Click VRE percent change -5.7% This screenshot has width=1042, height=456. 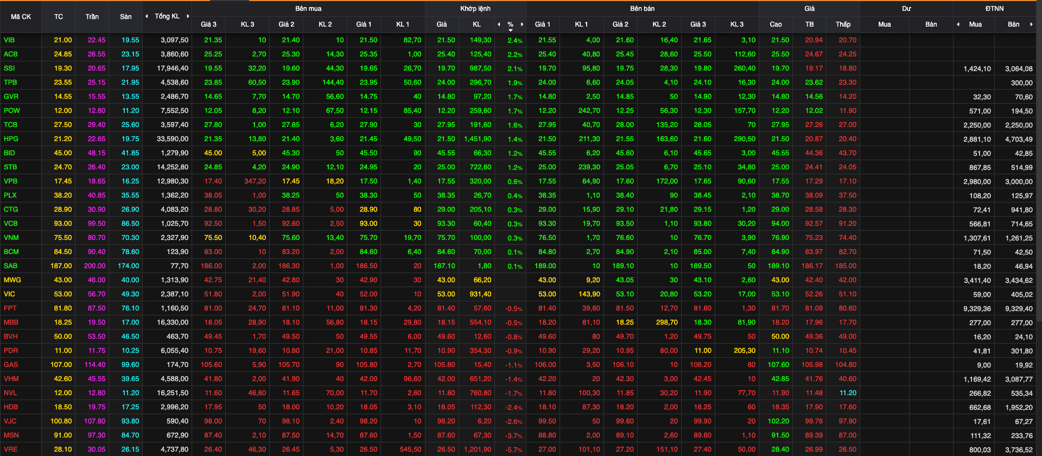coord(514,450)
